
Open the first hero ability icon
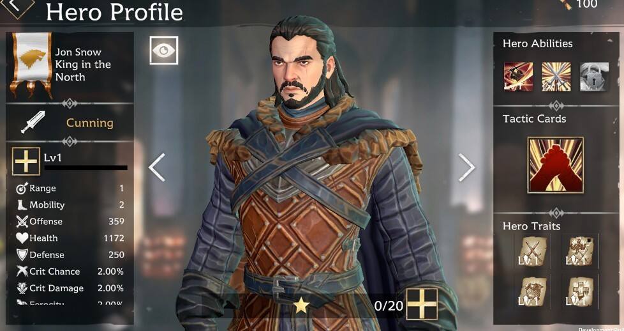point(518,77)
